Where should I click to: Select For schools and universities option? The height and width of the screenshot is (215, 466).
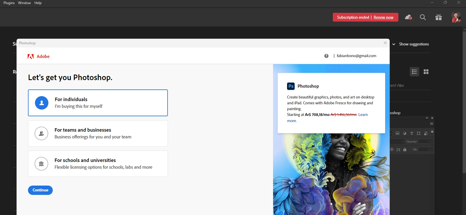[98, 164]
